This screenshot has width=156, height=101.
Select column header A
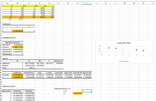[x=7, y=3]
